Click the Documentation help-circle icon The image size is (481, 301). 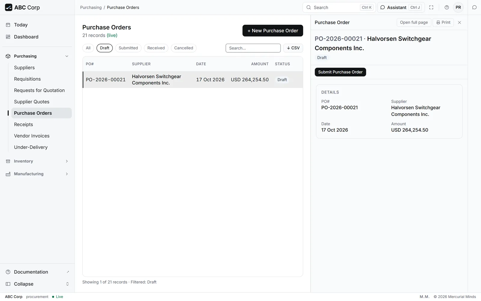[x=8, y=272]
